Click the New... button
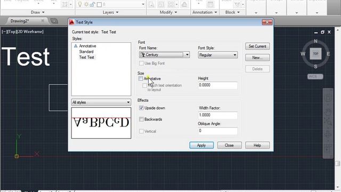341x192 pixels. [257, 58]
